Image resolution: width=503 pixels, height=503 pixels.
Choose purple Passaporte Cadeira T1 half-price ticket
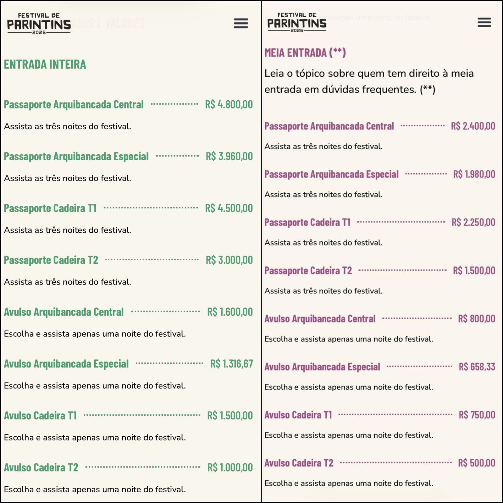[307, 222]
